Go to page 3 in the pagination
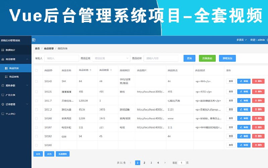 point(151,163)
